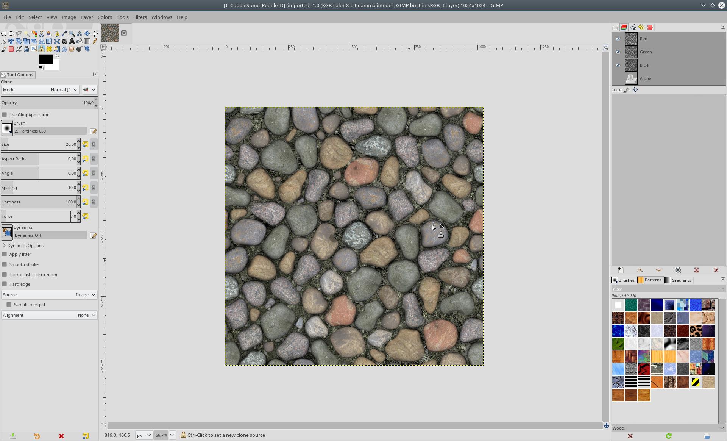727x441 pixels.
Task: Select the Scissors Select tool
Action: 42,34
